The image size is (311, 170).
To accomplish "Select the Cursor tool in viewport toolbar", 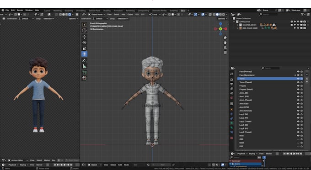I will [84, 30].
